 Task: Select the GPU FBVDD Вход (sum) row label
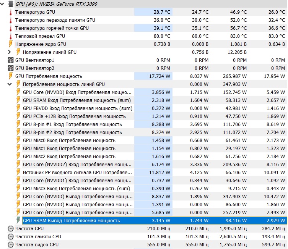(x=78, y=108)
